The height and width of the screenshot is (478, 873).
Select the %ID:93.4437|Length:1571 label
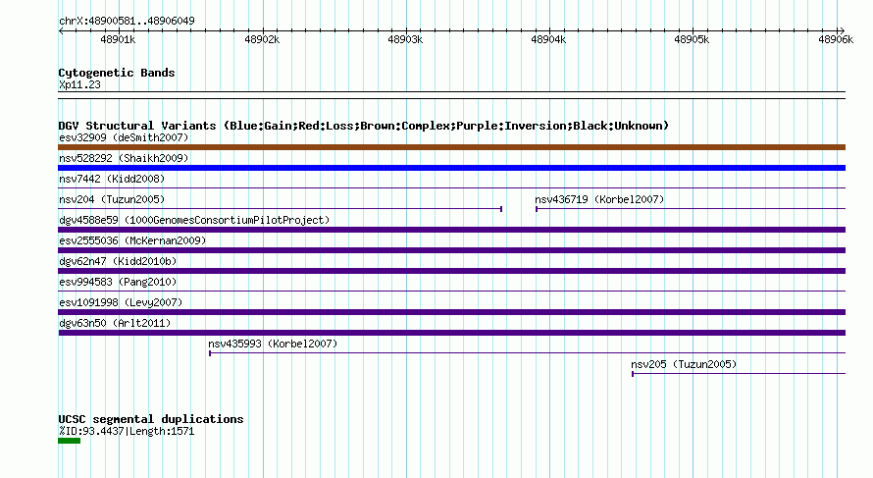coord(127,431)
